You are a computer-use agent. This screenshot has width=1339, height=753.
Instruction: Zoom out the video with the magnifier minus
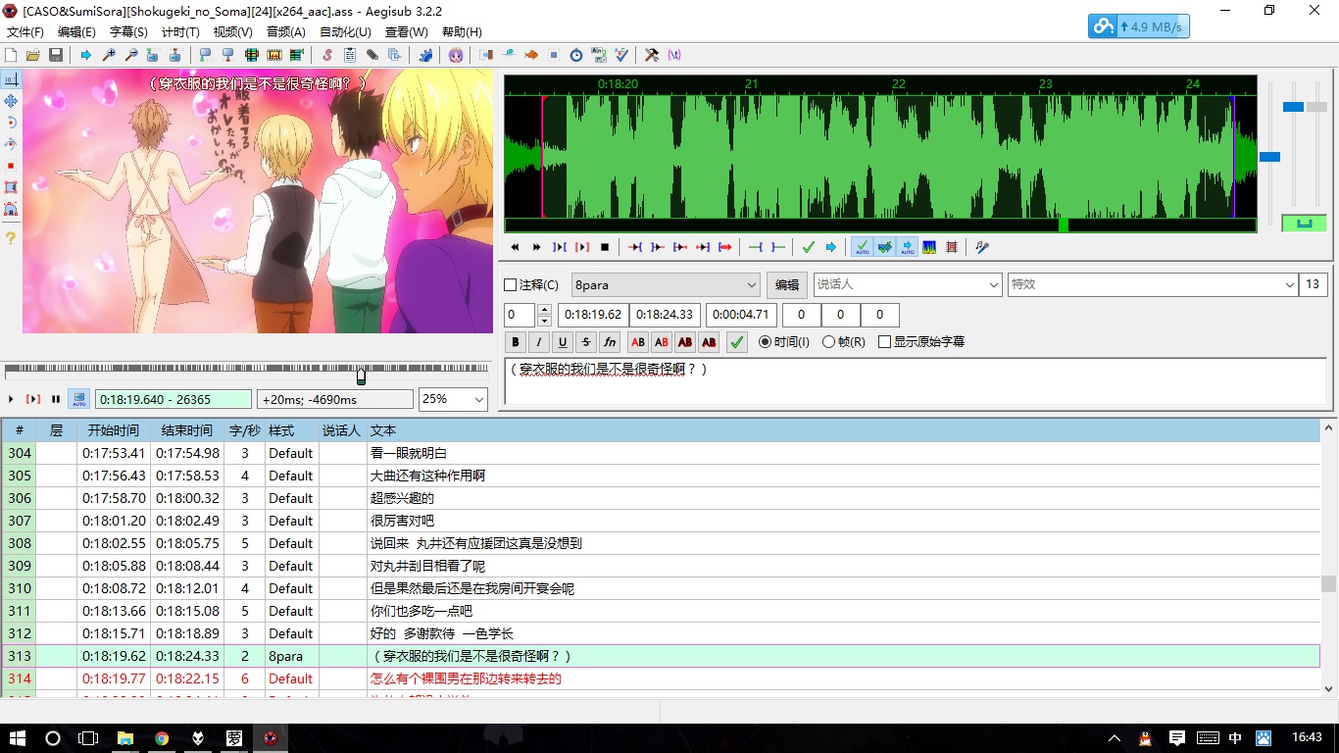coord(131,55)
